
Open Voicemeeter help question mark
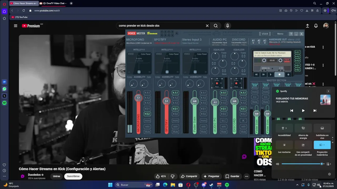pyautogui.click(x=291, y=34)
